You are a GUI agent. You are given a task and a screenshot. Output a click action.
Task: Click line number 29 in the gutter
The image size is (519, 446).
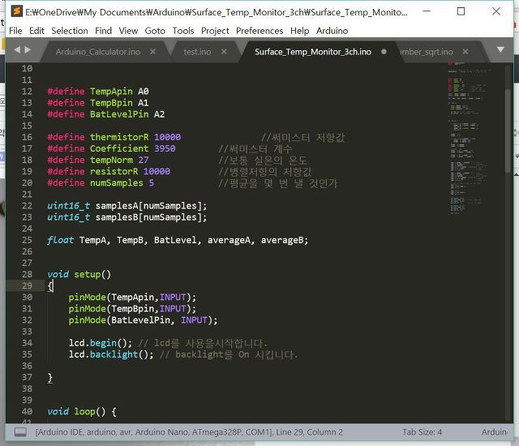(27, 285)
